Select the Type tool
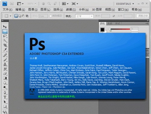The width and height of the screenshot is (151, 114). [x=5, y=97]
